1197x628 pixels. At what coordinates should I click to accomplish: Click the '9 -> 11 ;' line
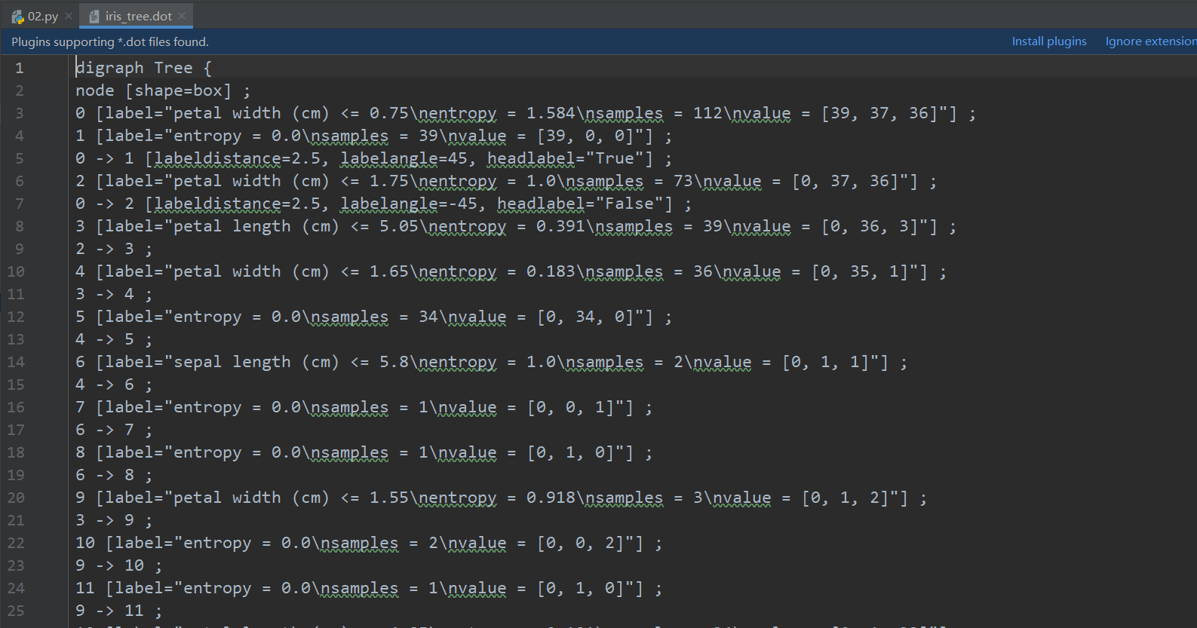point(118,611)
